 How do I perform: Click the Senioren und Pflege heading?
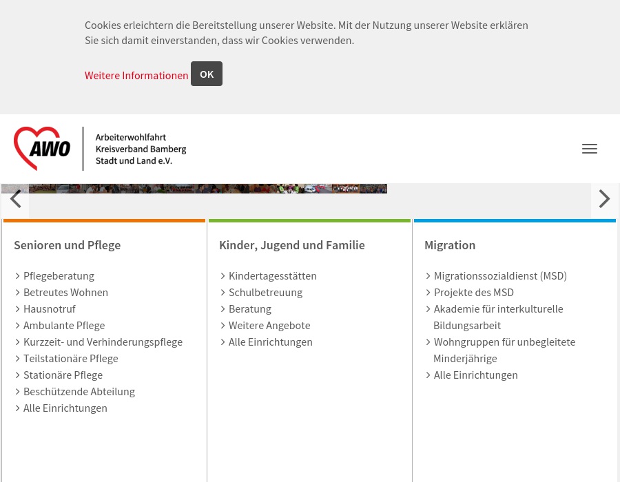pos(68,245)
